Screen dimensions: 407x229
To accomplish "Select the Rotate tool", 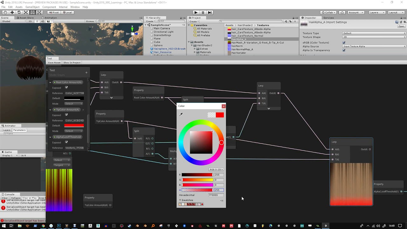I will pos(19,12).
